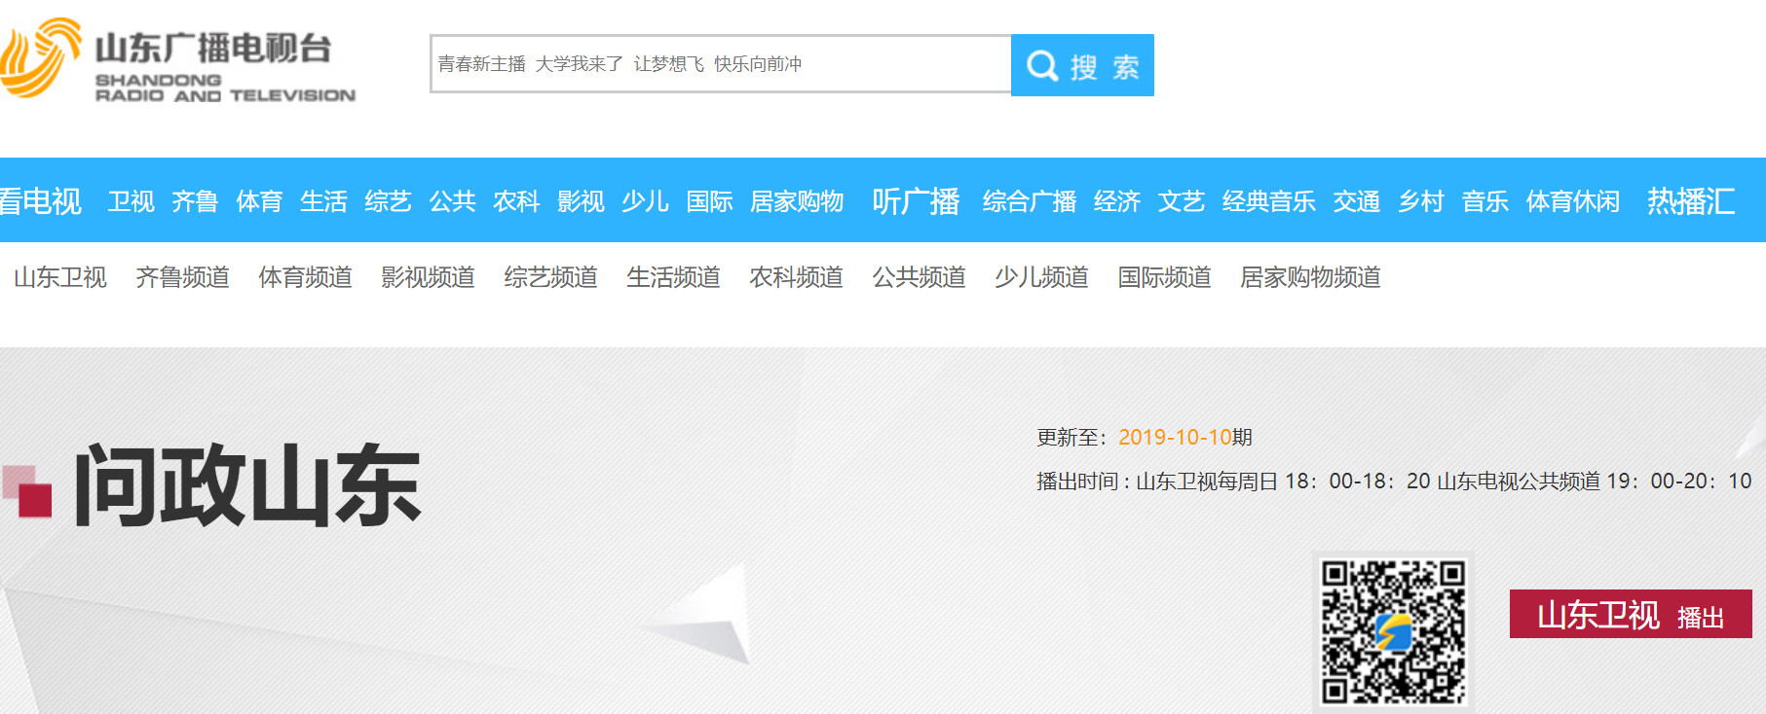Click the broadcast time text 播出时间
This screenshot has height=714, width=1766.
click(1394, 482)
